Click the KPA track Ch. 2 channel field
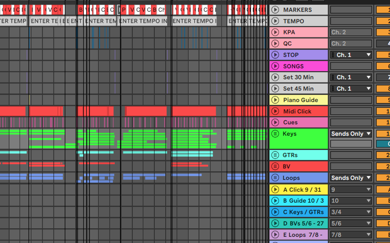Viewport: 390px width, 243px height. point(351,32)
